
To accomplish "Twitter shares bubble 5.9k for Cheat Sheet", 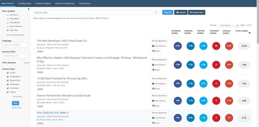I will tap(204, 46).
